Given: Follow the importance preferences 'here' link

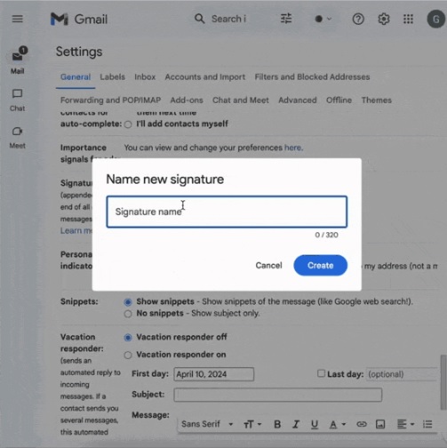Looking at the screenshot, I should point(293,148).
